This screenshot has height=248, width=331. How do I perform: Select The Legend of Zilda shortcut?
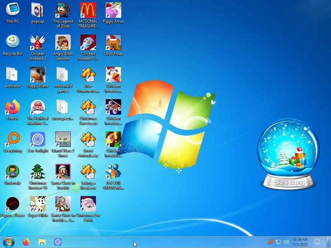click(x=63, y=15)
